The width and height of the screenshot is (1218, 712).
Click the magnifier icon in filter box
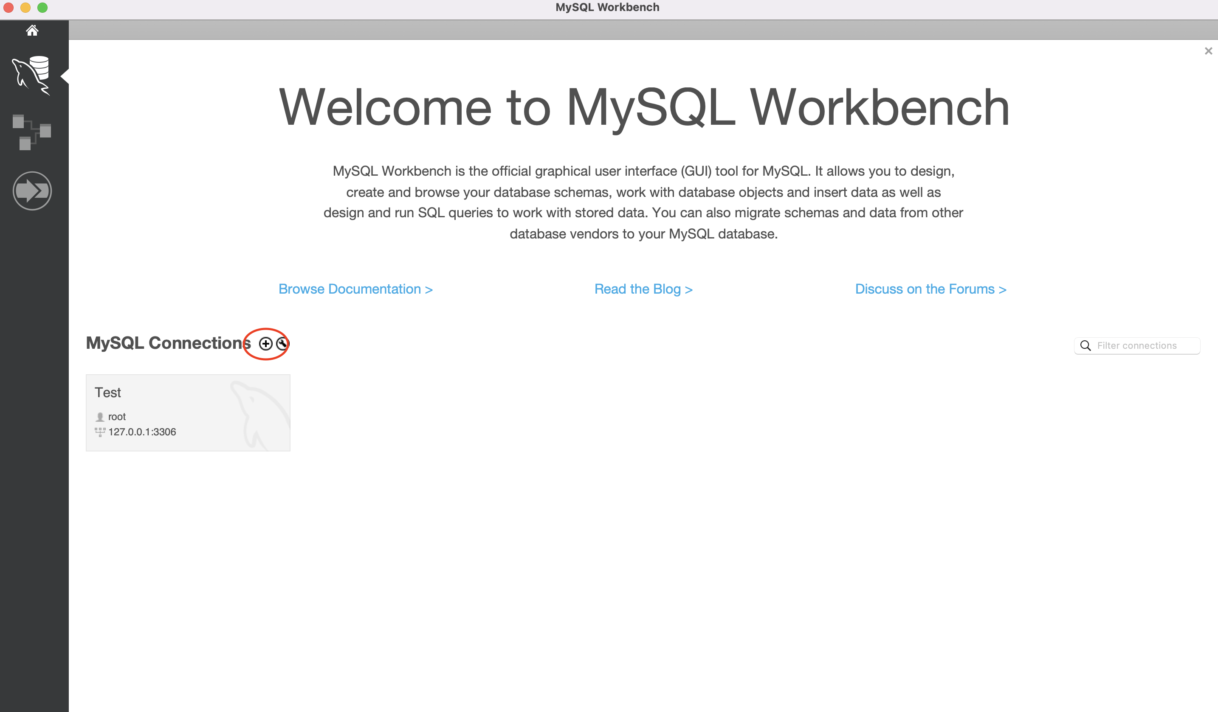pos(1085,346)
